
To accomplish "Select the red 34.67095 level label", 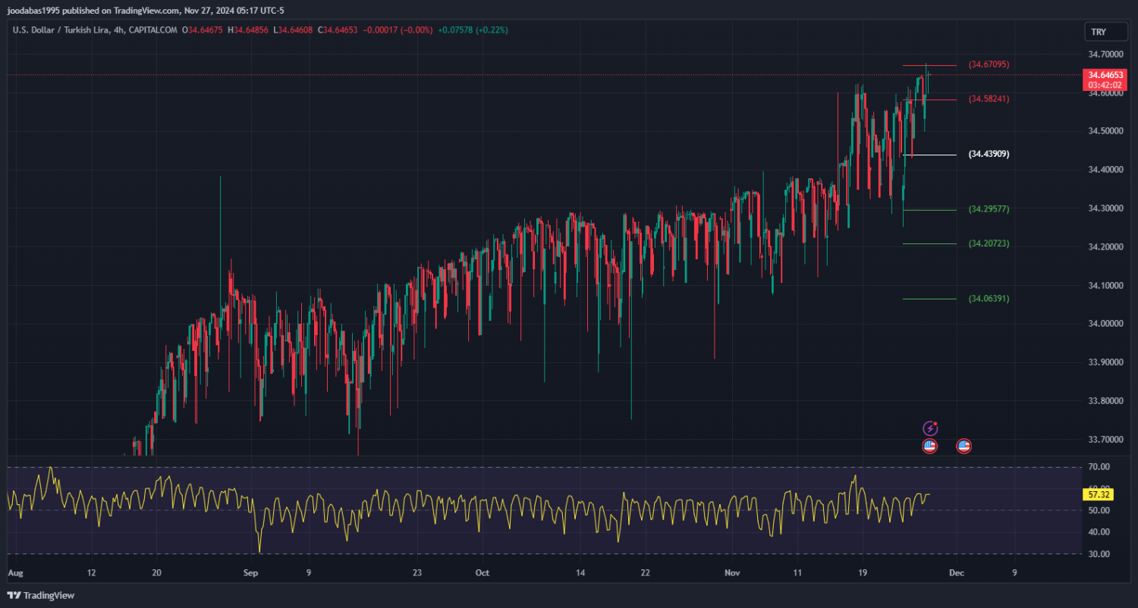I will click(x=989, y=65).
